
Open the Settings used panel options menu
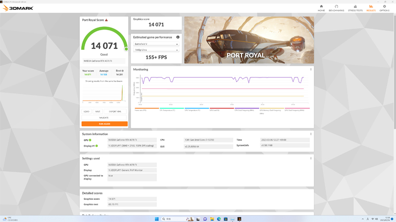[311, 158]
